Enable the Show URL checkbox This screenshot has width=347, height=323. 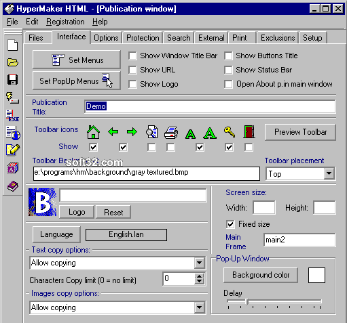coord(132,70)
